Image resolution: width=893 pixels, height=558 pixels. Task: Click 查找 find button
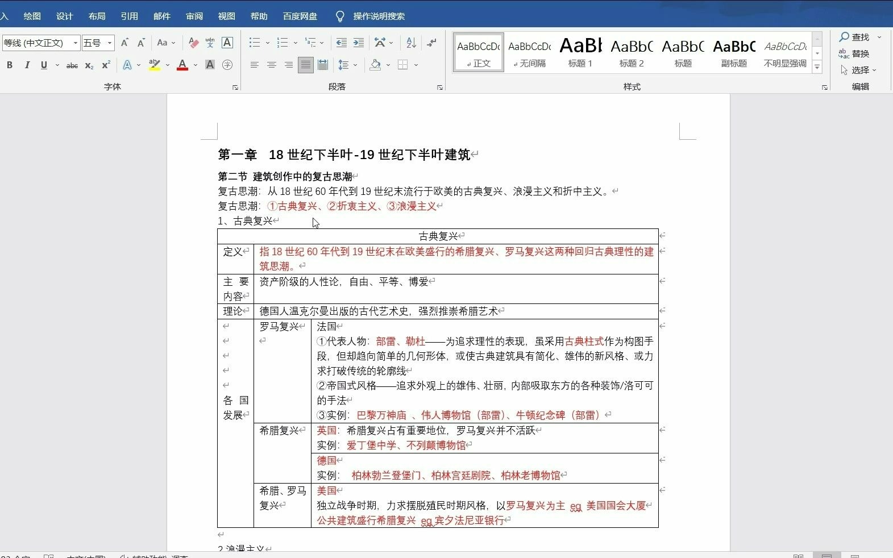[x=854, y=37]
